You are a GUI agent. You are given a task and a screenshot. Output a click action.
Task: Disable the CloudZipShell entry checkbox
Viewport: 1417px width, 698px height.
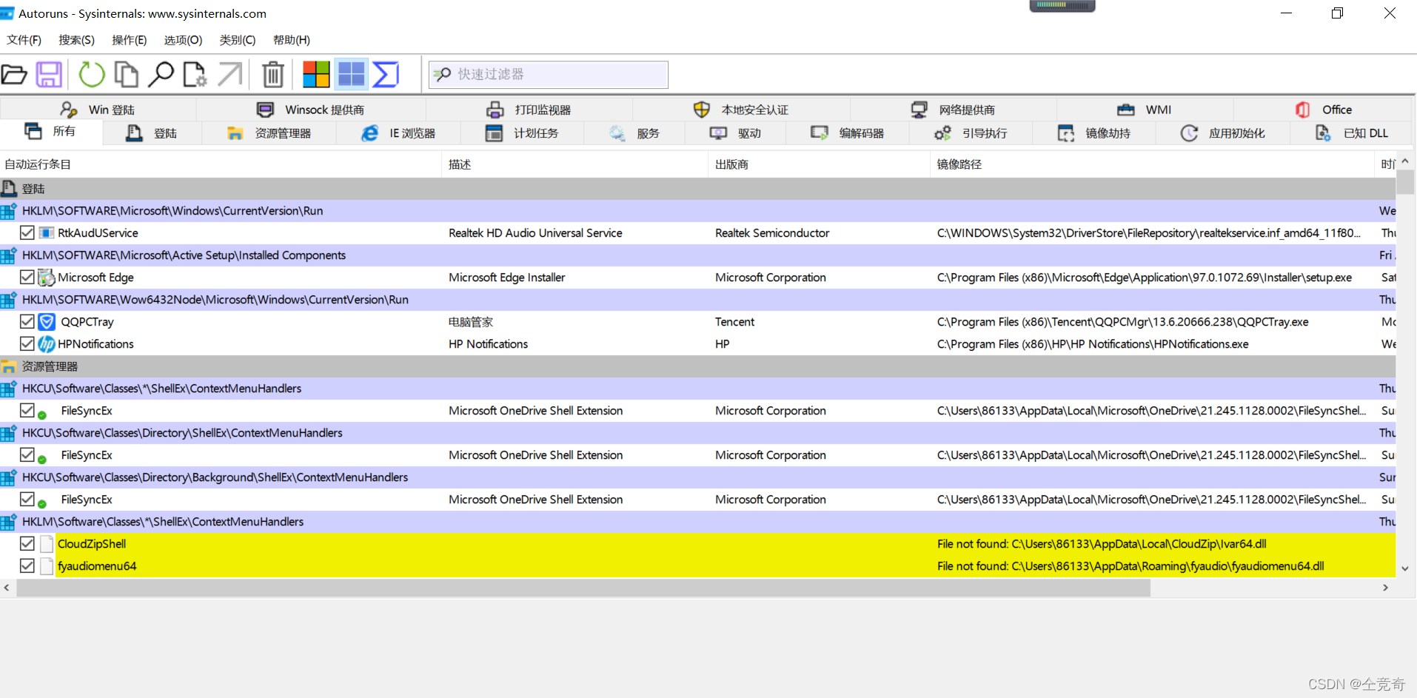[x=27, y=543]
